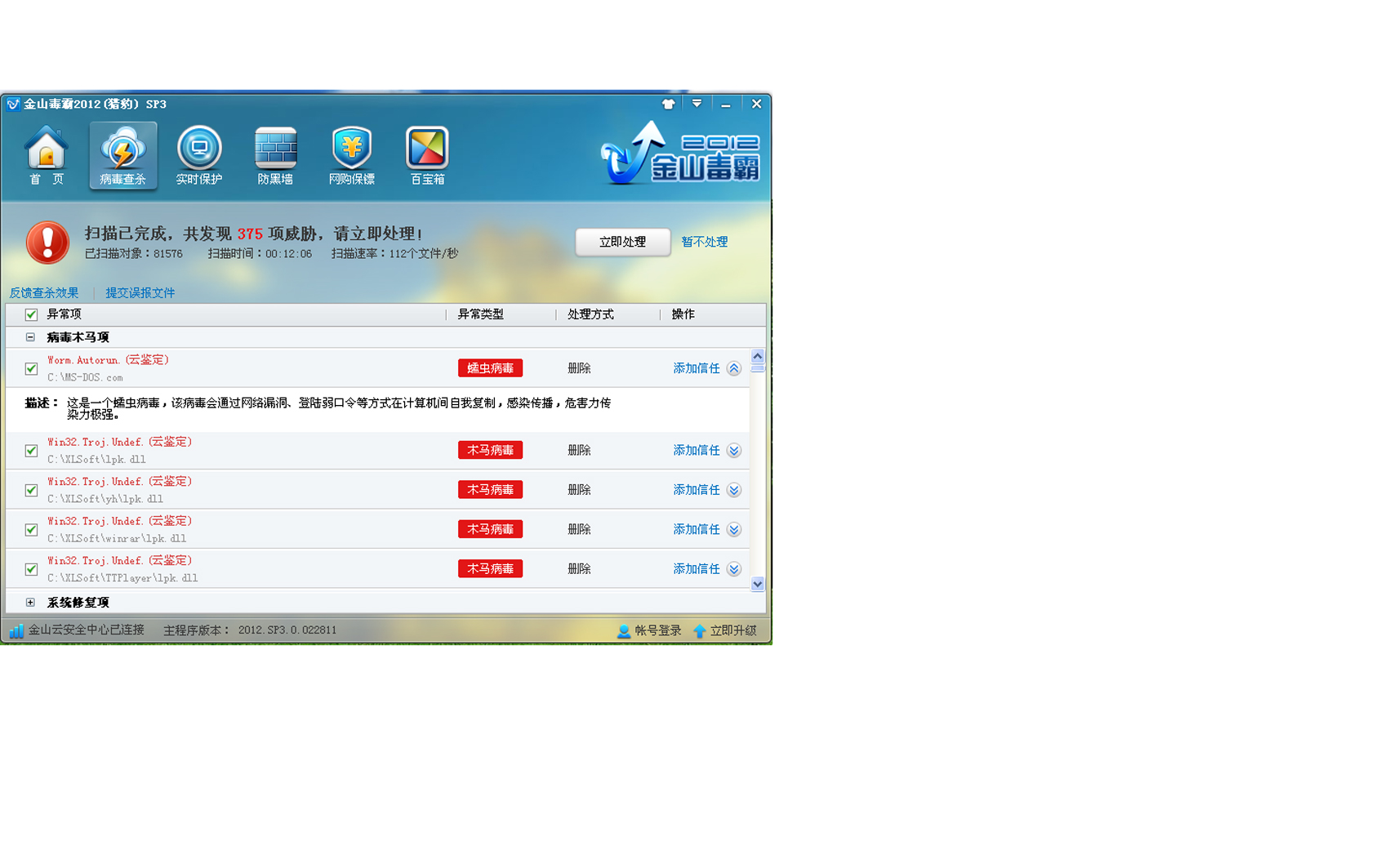Expand the 系统修复项 group
The image size is (1389, 868).
click(30, 603)
